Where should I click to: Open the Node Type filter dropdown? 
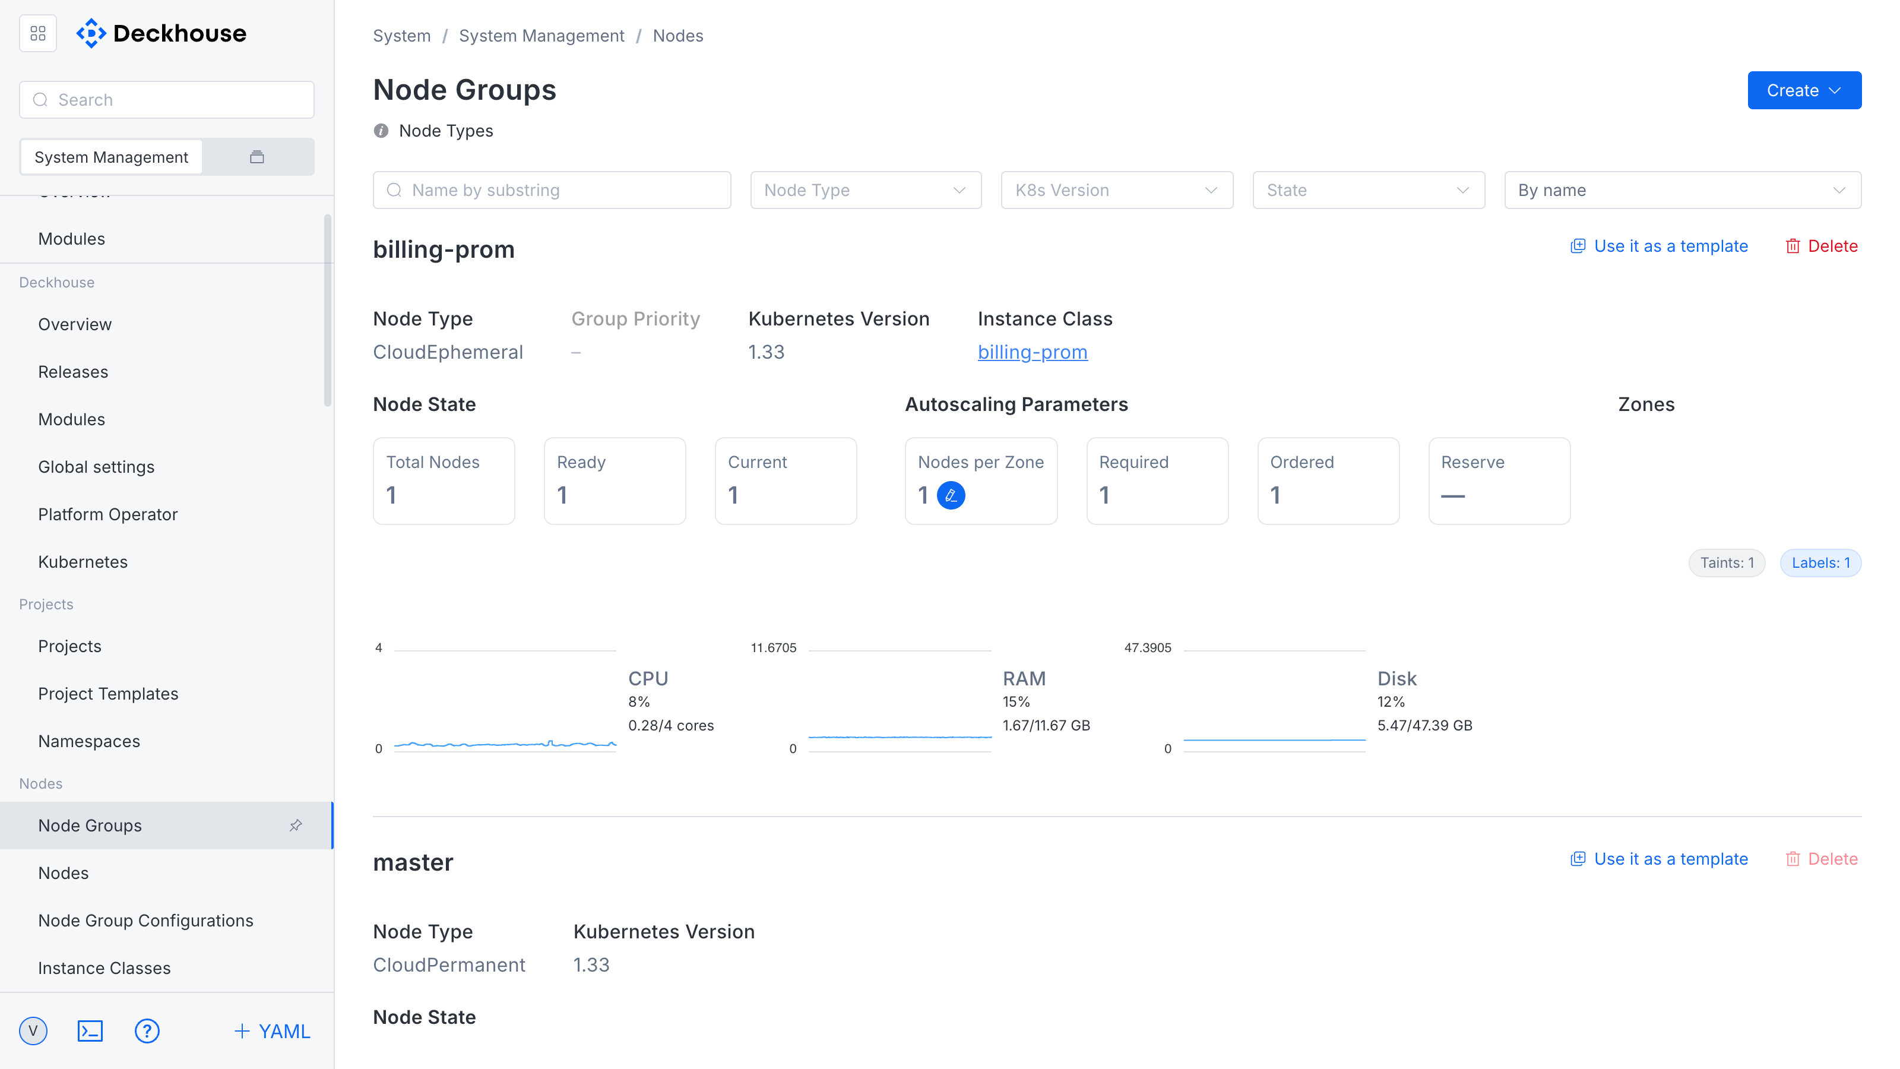pyautogui.click(x=866, y=190)
